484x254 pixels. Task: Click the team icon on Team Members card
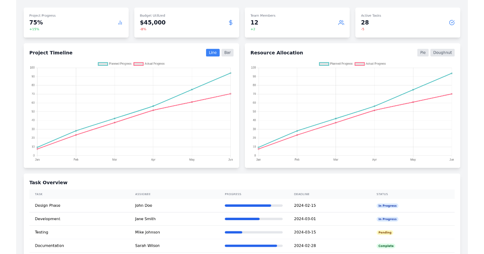pyautogui.click(x=341, y=23)
